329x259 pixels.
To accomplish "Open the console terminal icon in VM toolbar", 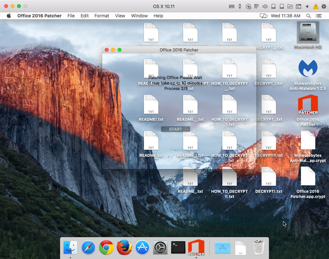I will 298,6.
